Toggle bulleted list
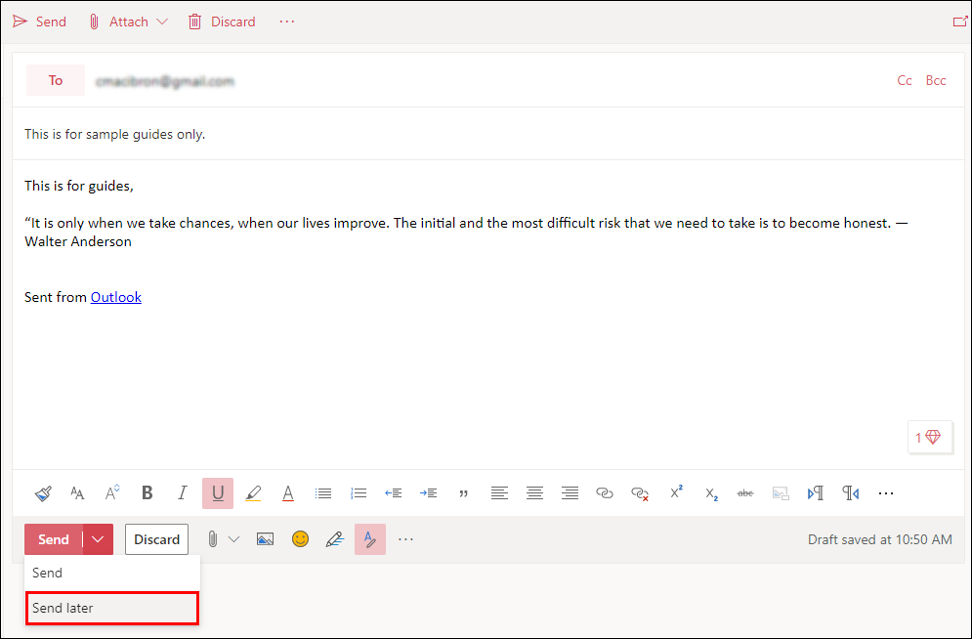 tap(323, 493)
